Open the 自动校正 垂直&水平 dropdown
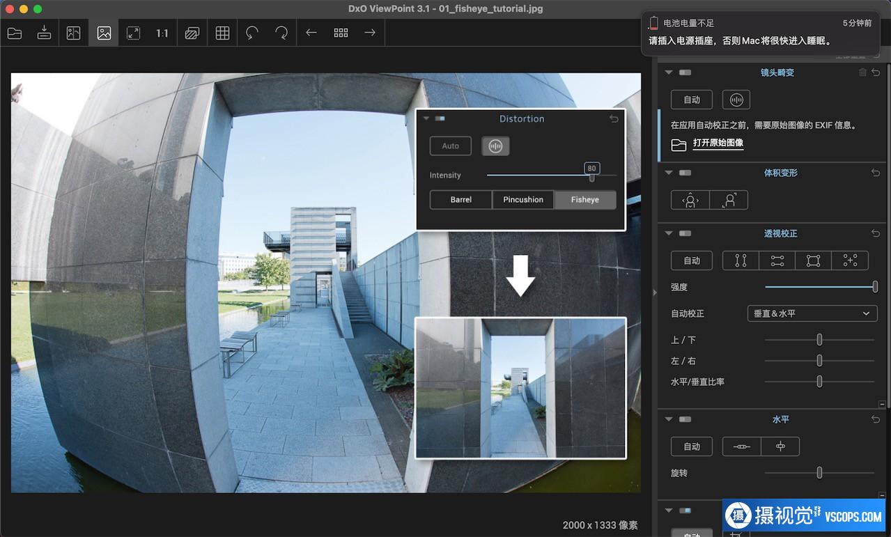This screenshot has width=891, height=537. (812, 313)
